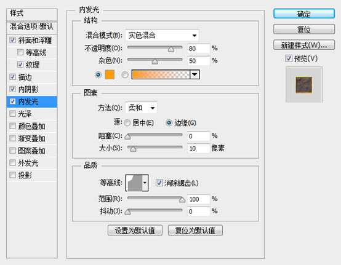The image size is (341, 265).
Task: Open the 等高线 contour picker arrow
Action: coord(145,183)
